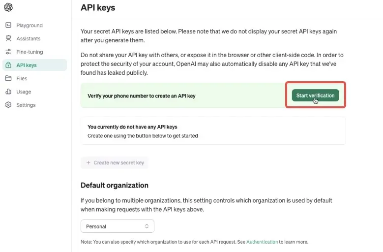Click the Fine-tuning sliders icon
383x252 pixels.
[x=8, y=52]
